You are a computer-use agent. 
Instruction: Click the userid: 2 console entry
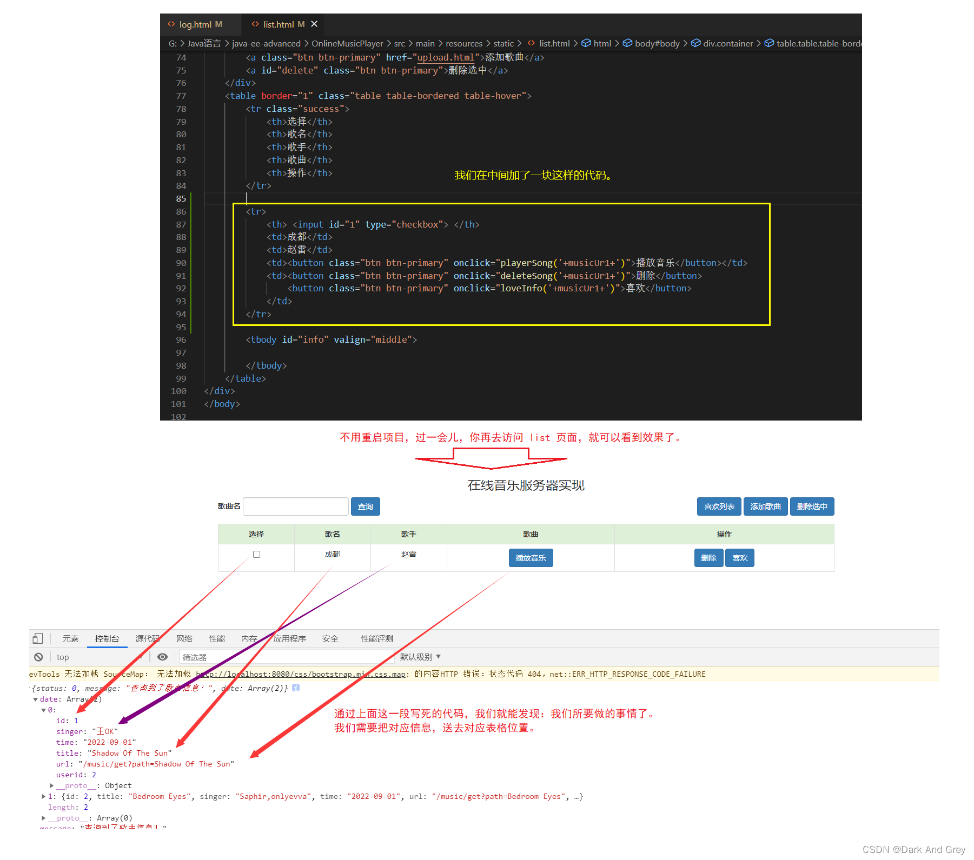(x=76, y=775)
